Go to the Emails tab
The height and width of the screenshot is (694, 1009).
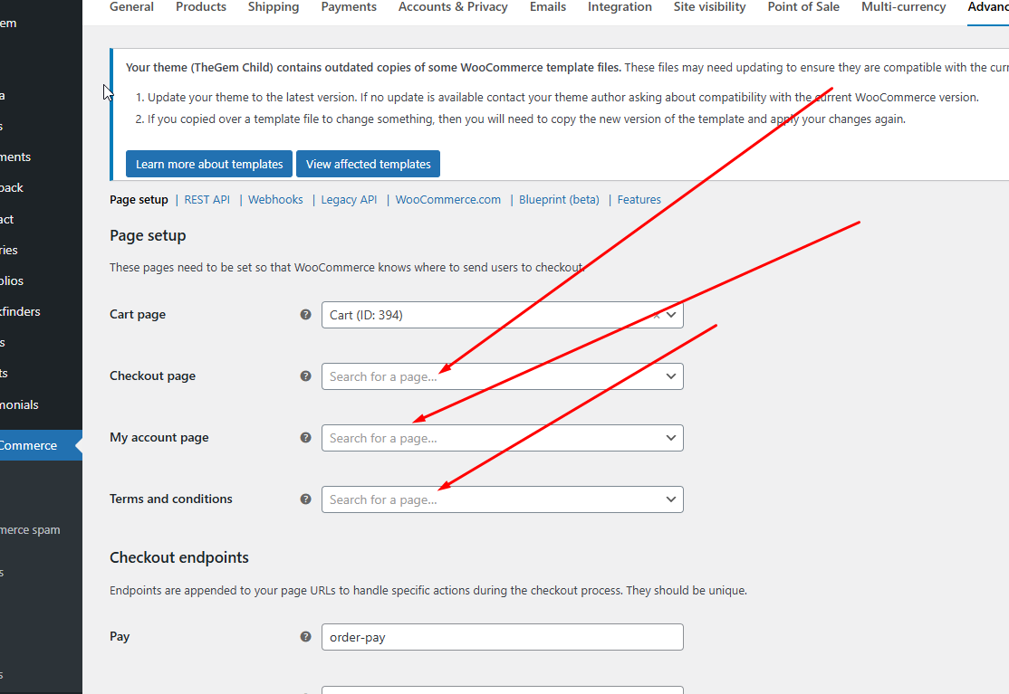point(548,7)
